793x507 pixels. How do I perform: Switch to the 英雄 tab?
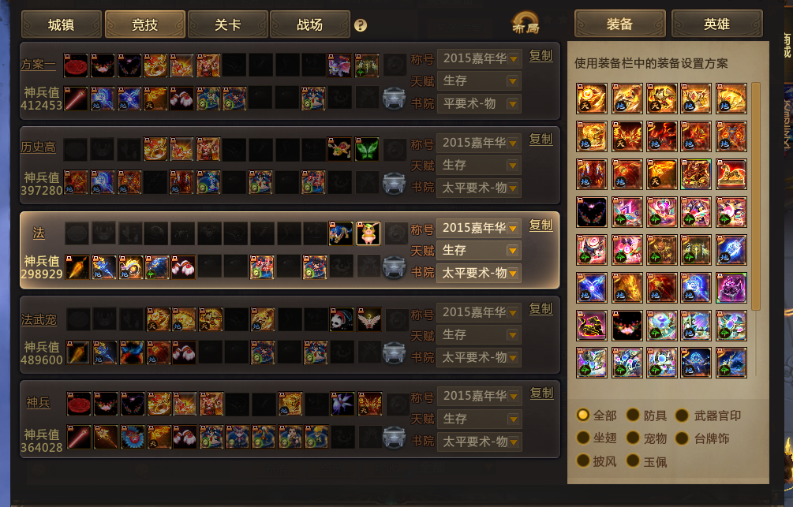coord(716,24)
